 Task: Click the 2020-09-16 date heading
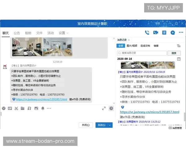(x=125, y=59)
